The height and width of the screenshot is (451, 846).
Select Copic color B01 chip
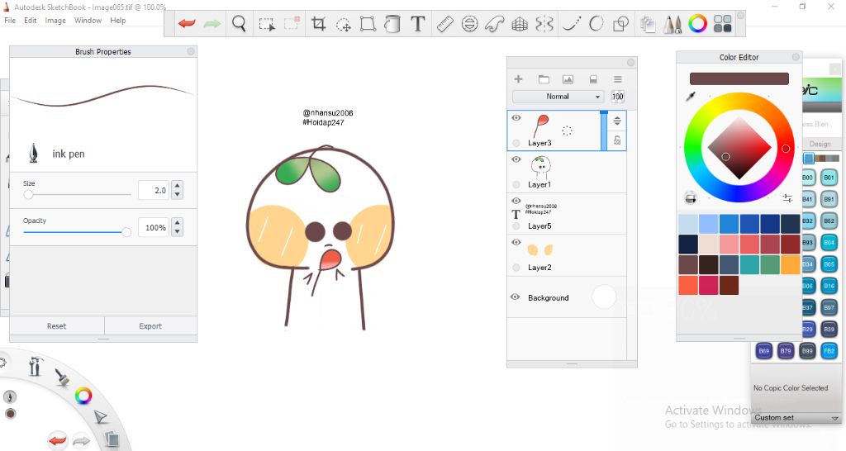pyautogui.click(x=829, y=178)
